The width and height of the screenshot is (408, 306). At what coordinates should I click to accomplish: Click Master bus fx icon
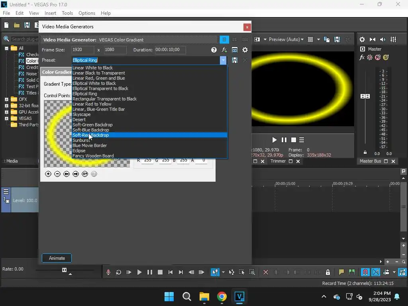[x=362, y=57]
